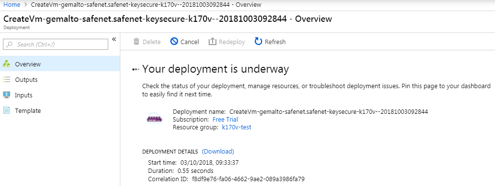Click the Refresh circular arrow icon
495x186 pixels.
[258, 41]
